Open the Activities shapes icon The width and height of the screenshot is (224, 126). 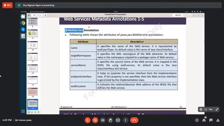click(218, 120)
